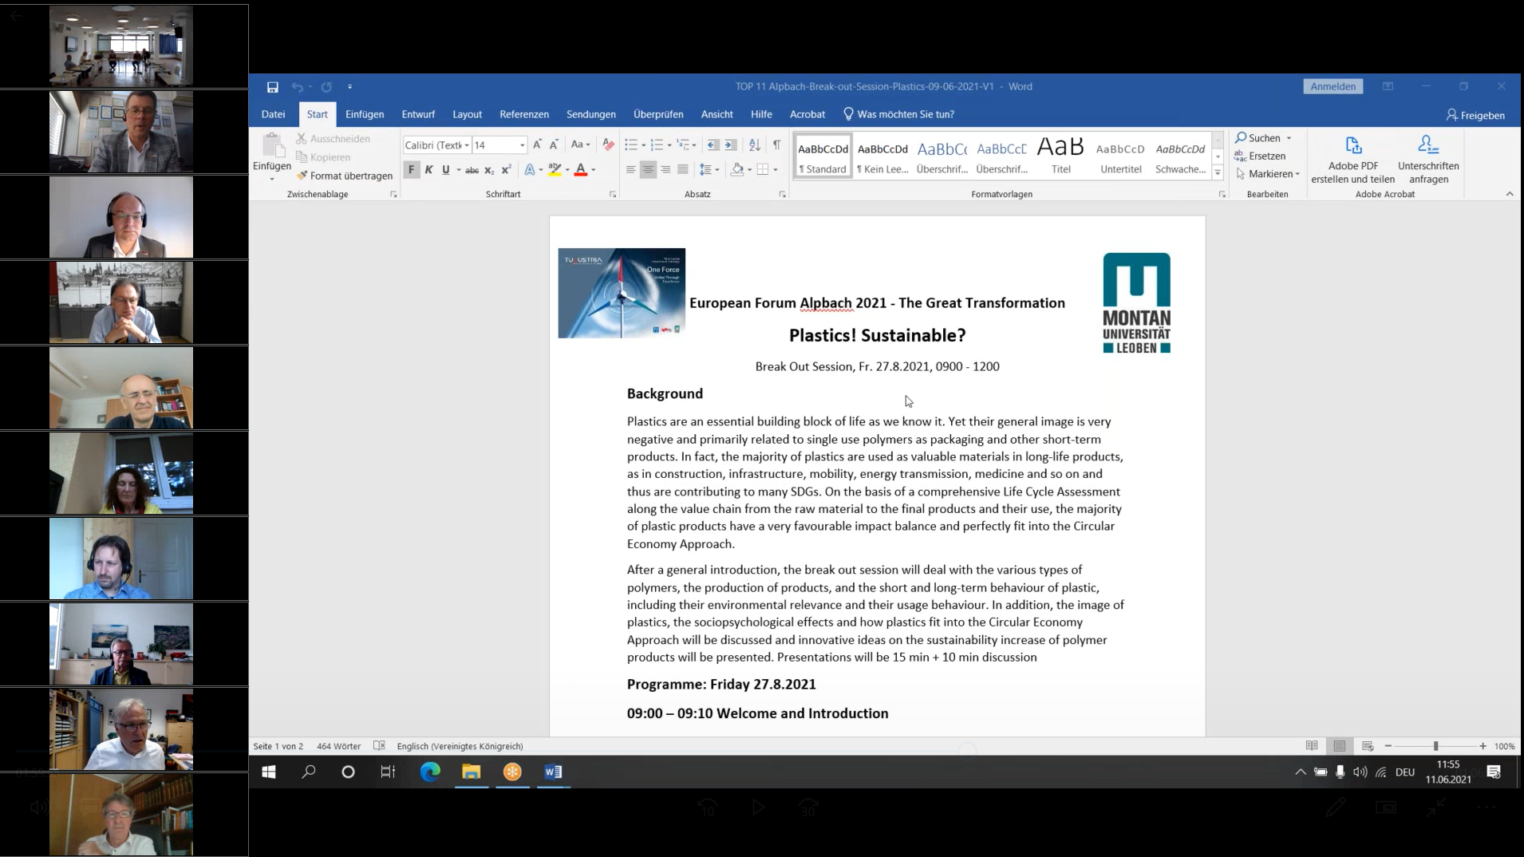Click the sort A-Z icon
This screenshot has height=857, width=1524.
pyautogui.click(x=754, y=144)
